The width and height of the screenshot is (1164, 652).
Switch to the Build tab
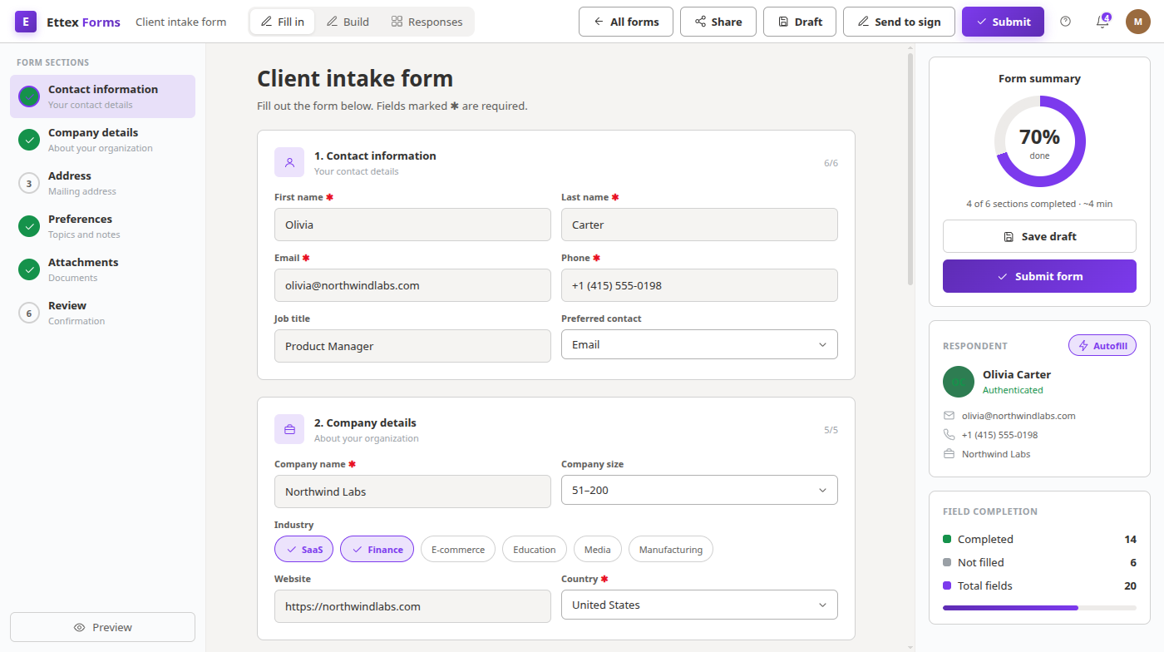(348, 22)
